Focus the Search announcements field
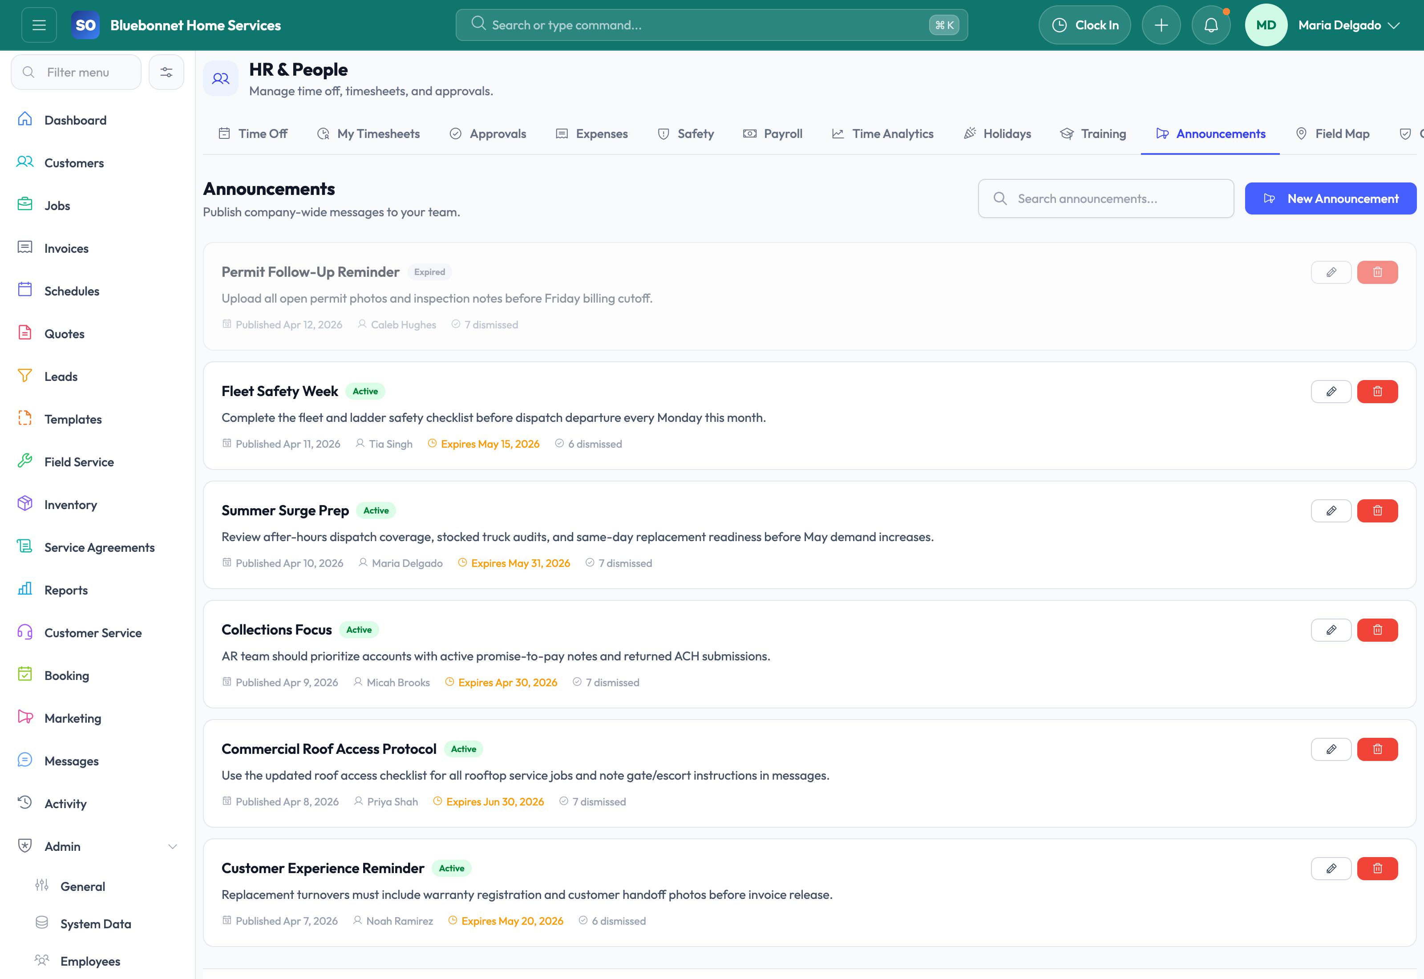The height and width of the screenshot is (979, 1424). pyautogui.click(x=1106, y=199)
